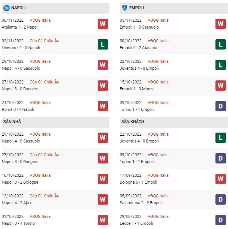This screenshot has width=228, height=229.
Task: Click D badge for Salernitana 2-2 Empoli
Action: click(x=220, y=200)
